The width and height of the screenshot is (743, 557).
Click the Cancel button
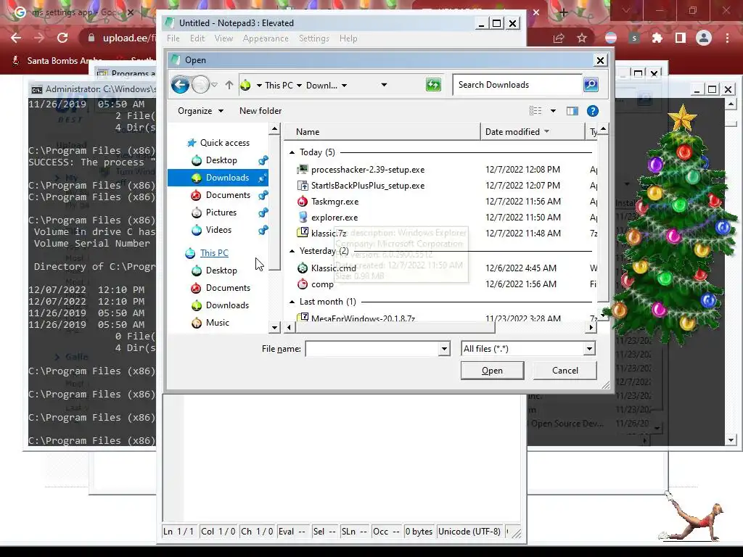[x=565, y=371]
